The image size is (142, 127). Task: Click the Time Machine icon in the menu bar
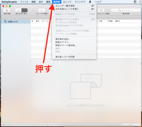(141, 2)
